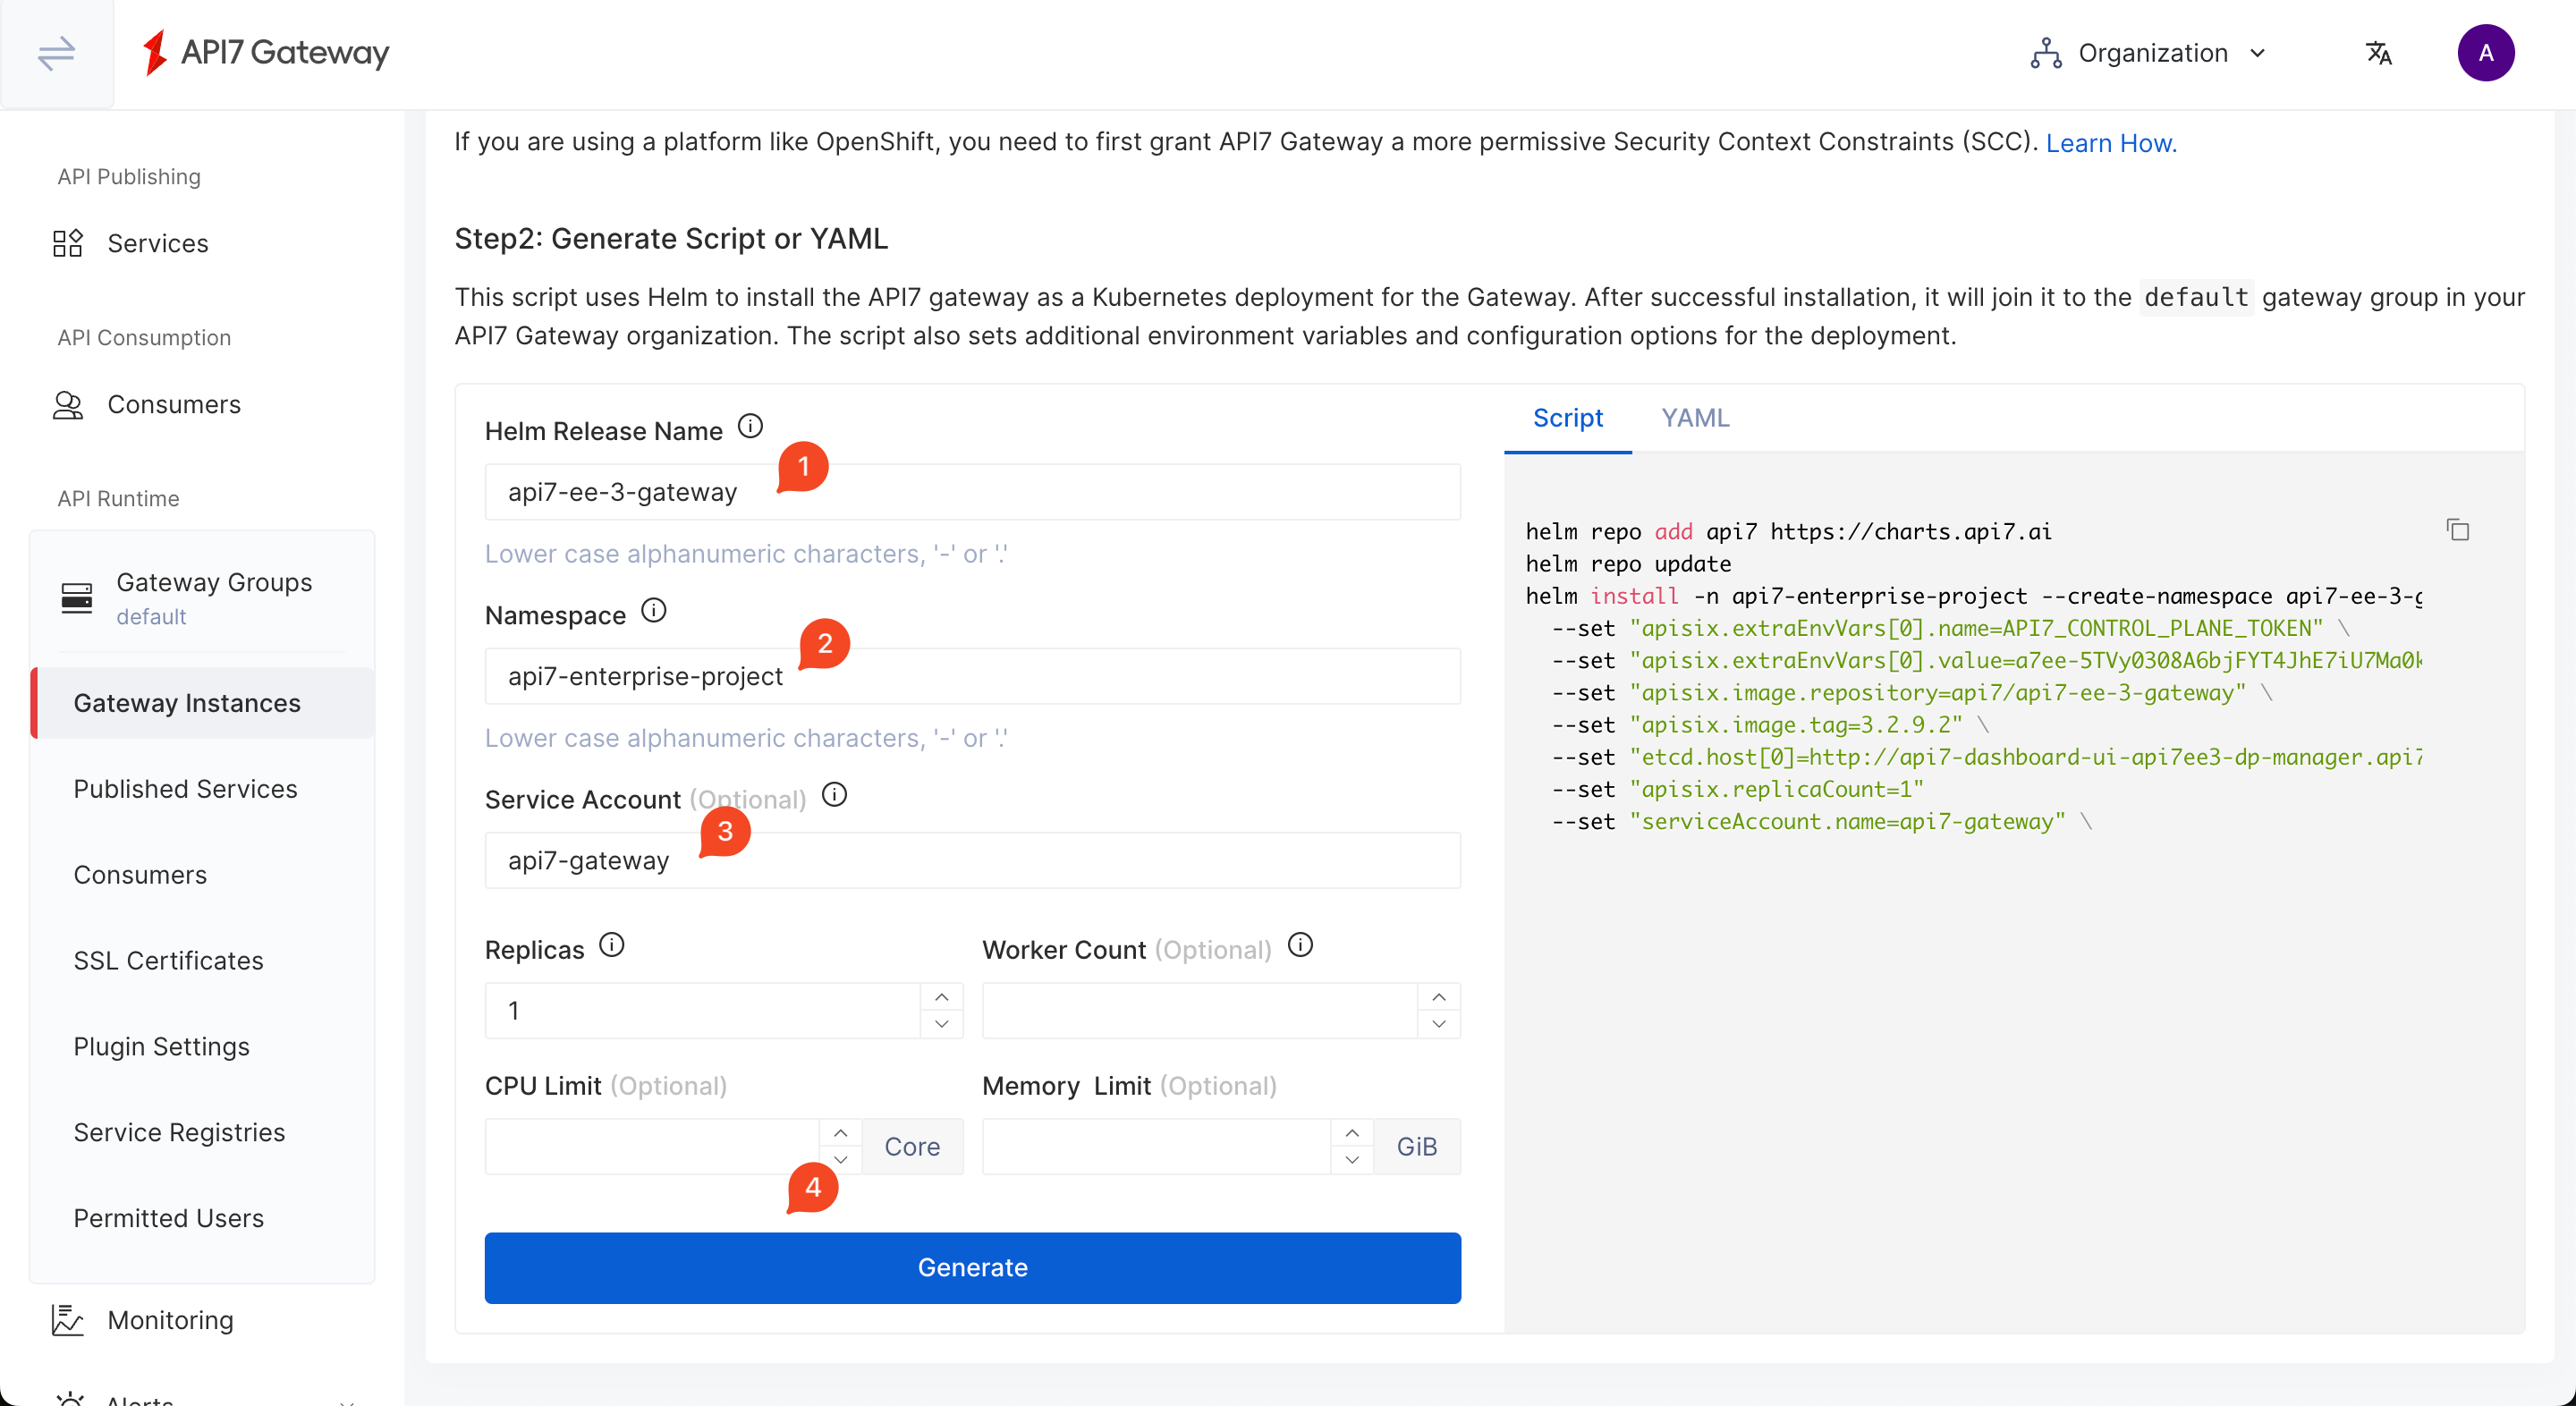The width and height of the screenshot is (2576, 1406).
Task: Focus the Namespace input field
Action: pyautogui.click(x=972, y=676)
